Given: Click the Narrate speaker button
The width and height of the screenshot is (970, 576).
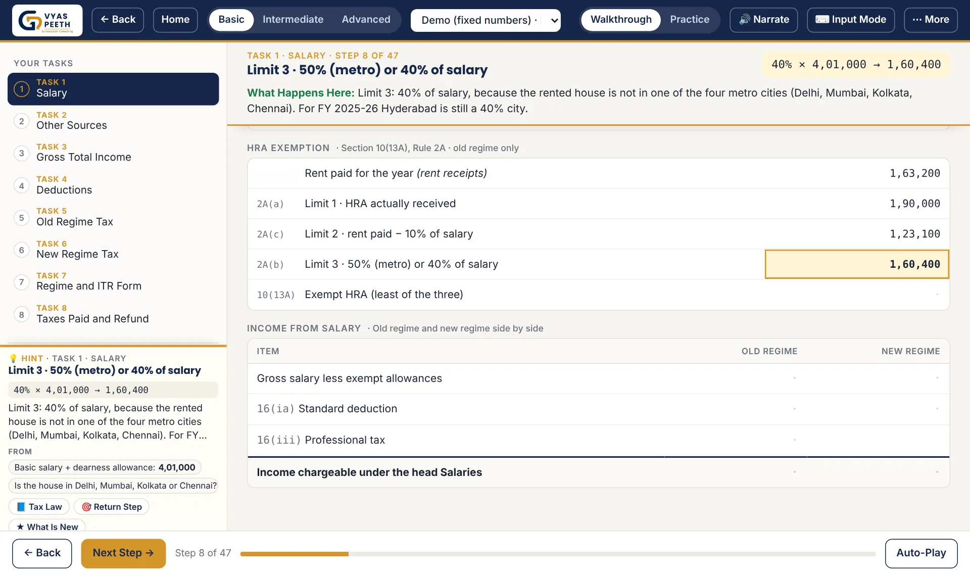Looking at the screenshot, I should click(x=763, y=20).
